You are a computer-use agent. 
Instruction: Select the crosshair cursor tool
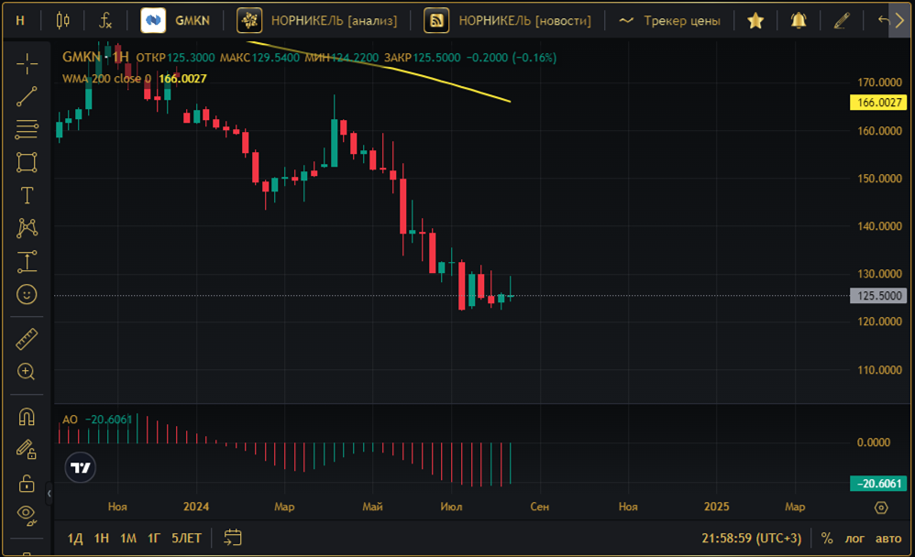point(27,64)
